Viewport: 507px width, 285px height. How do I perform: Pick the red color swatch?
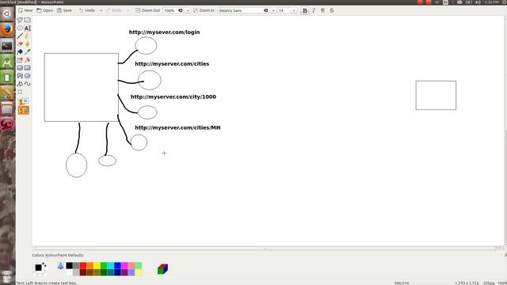(x=83, y=266)
